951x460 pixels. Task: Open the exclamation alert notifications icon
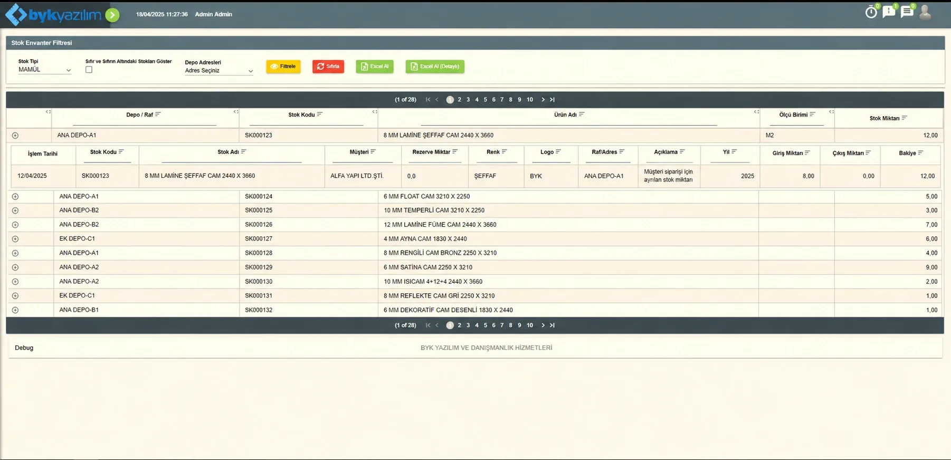(889, 12)
